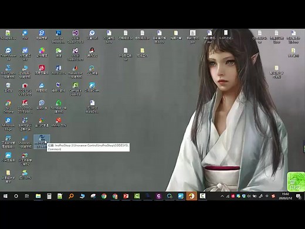Open the cloud-shaped blue icon above folder

pyautogui.click(x=8, y=157)
